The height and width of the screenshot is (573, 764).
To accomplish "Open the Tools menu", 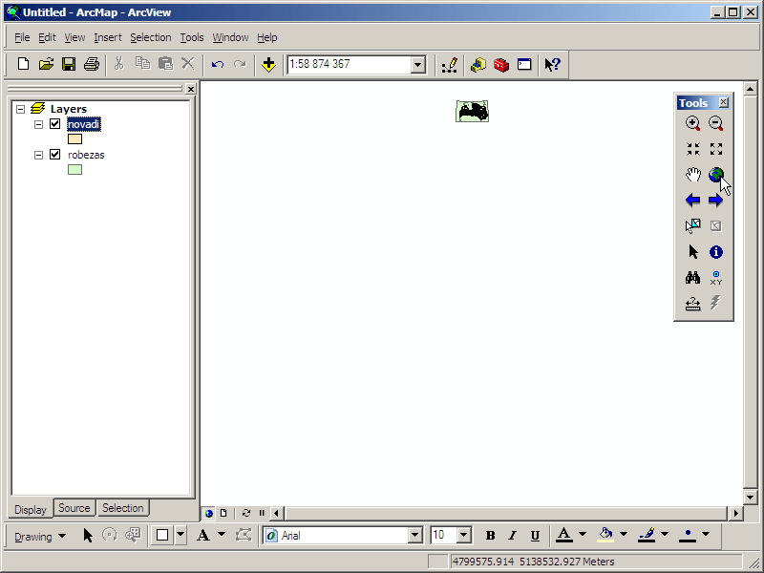I will coord(192,37).
